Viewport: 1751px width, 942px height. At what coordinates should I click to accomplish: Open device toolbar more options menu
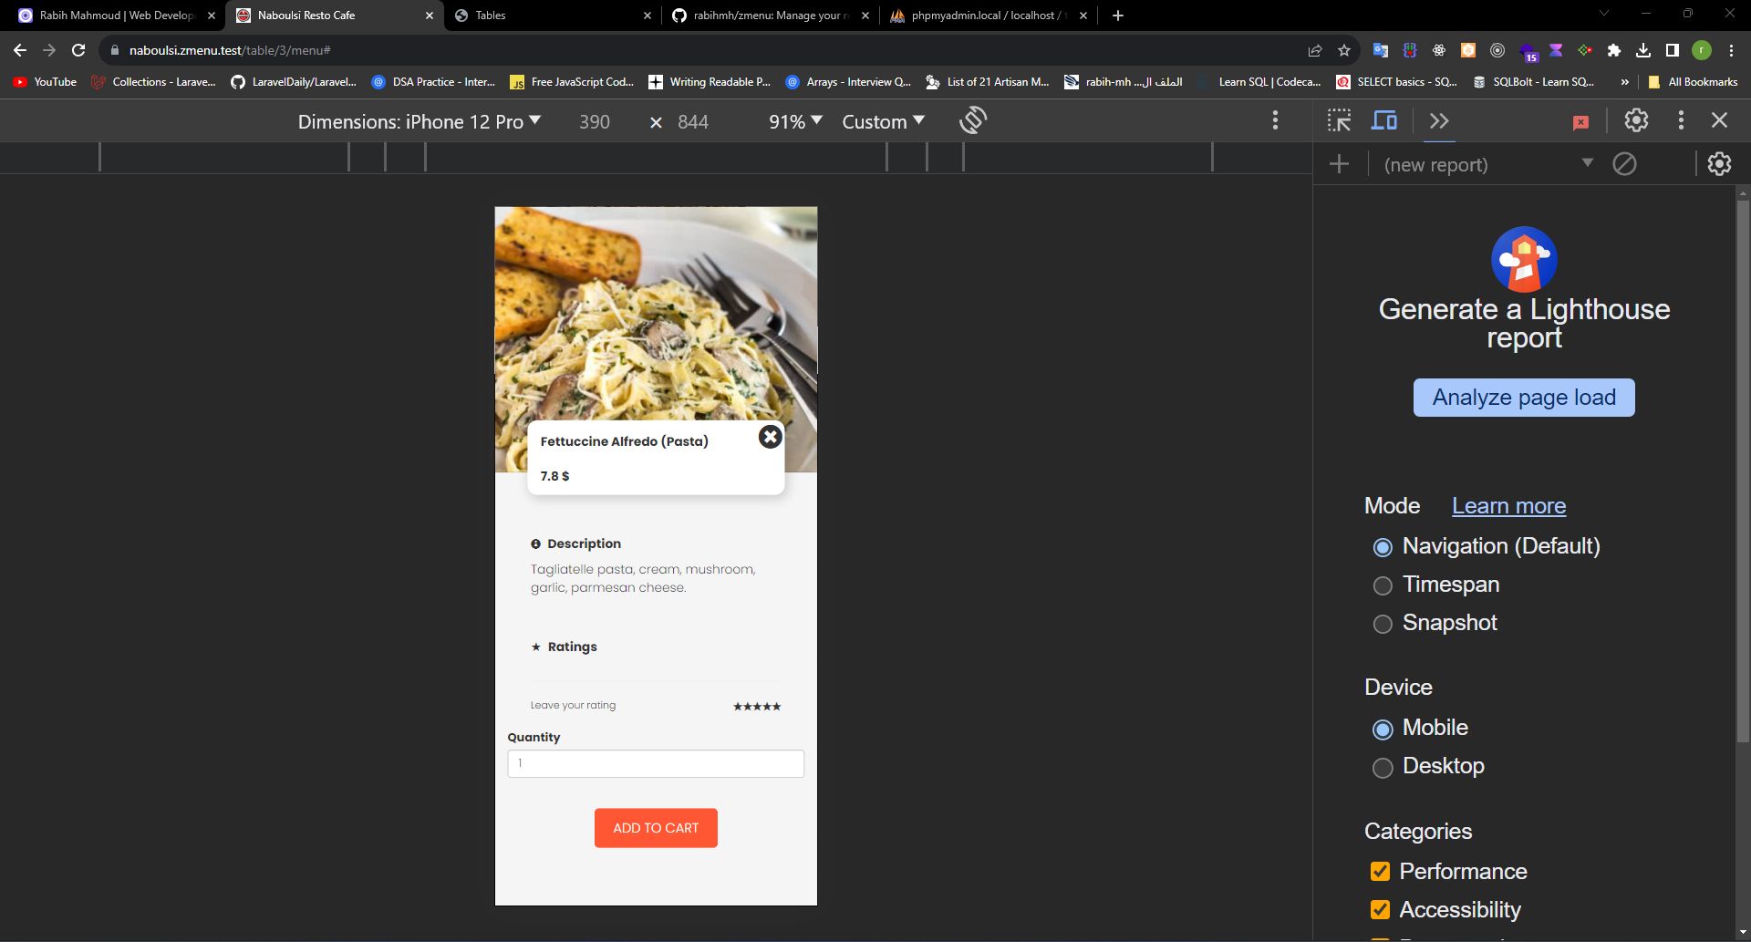click(1275, 120)
